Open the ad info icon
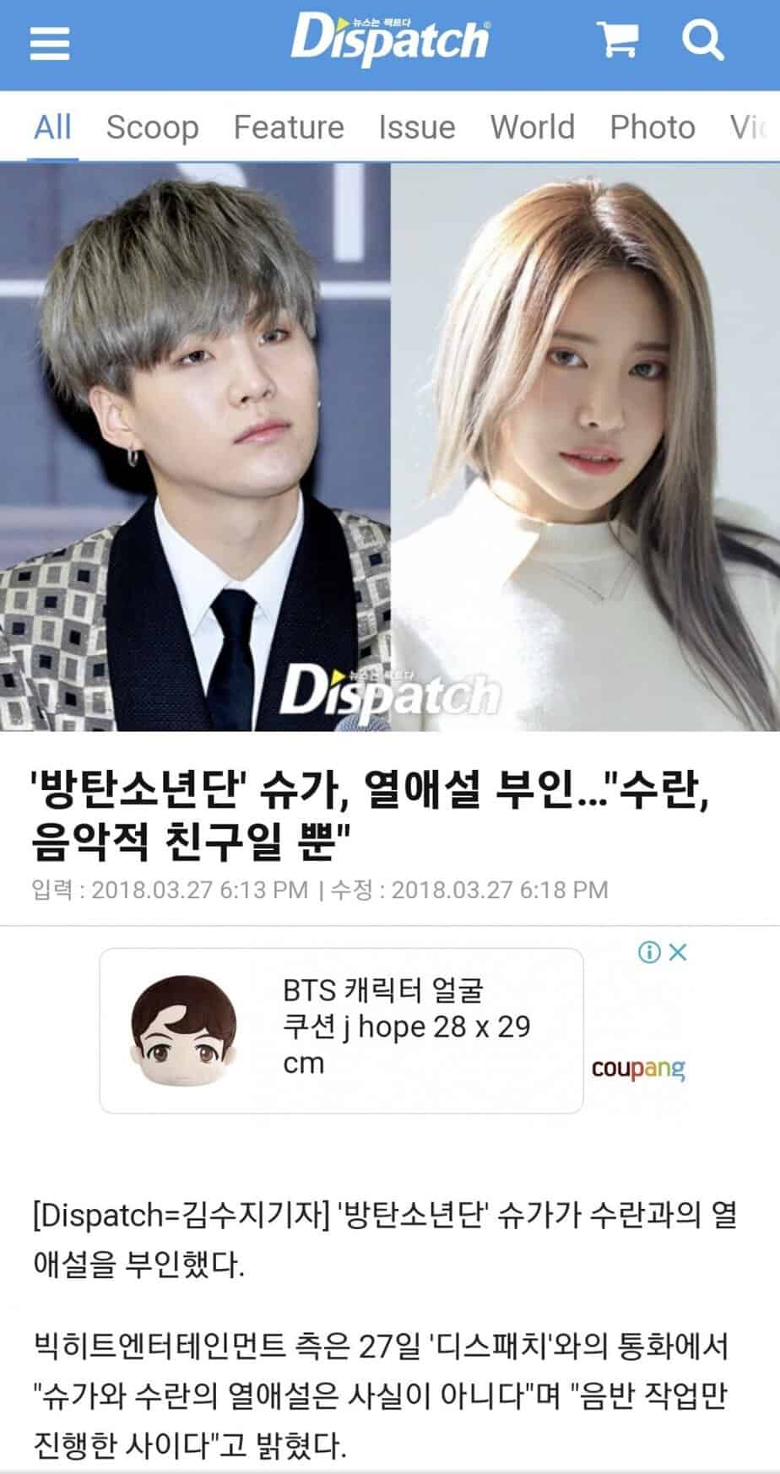Screen dimensions: 780x1474 pyautogui.click(x=649, y=952)
